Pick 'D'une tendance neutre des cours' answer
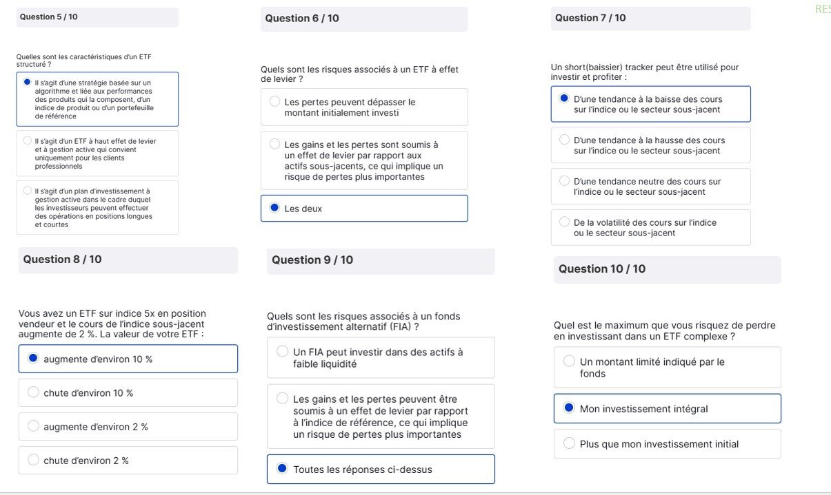 click(565, 181)
